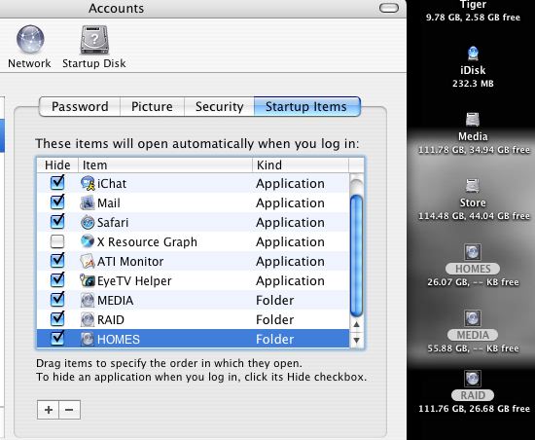Click the scroll down arrow in list
Screen dimensions: 535x440
357,340
